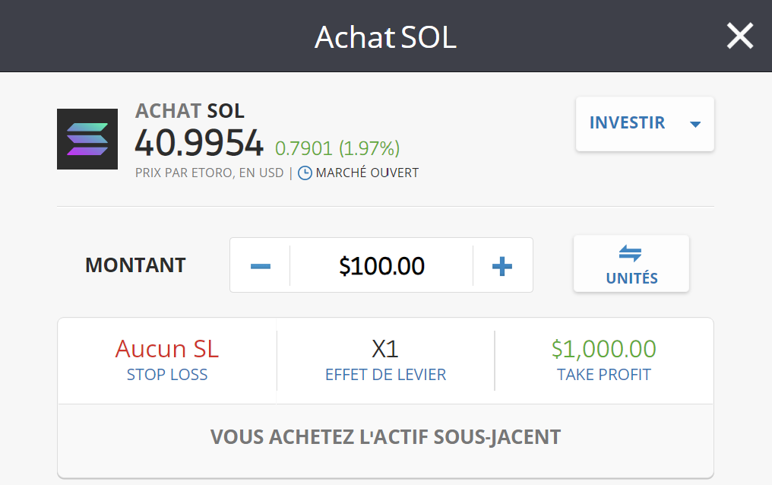Click the swap arrows icon on UNITÉS button
Screen dimensions: 772x485
point(631,255)
